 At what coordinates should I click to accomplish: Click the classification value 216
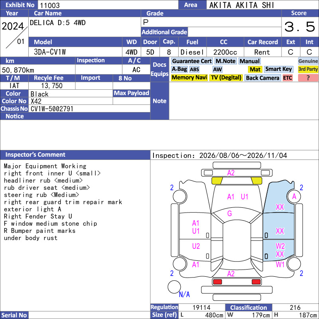295,307
